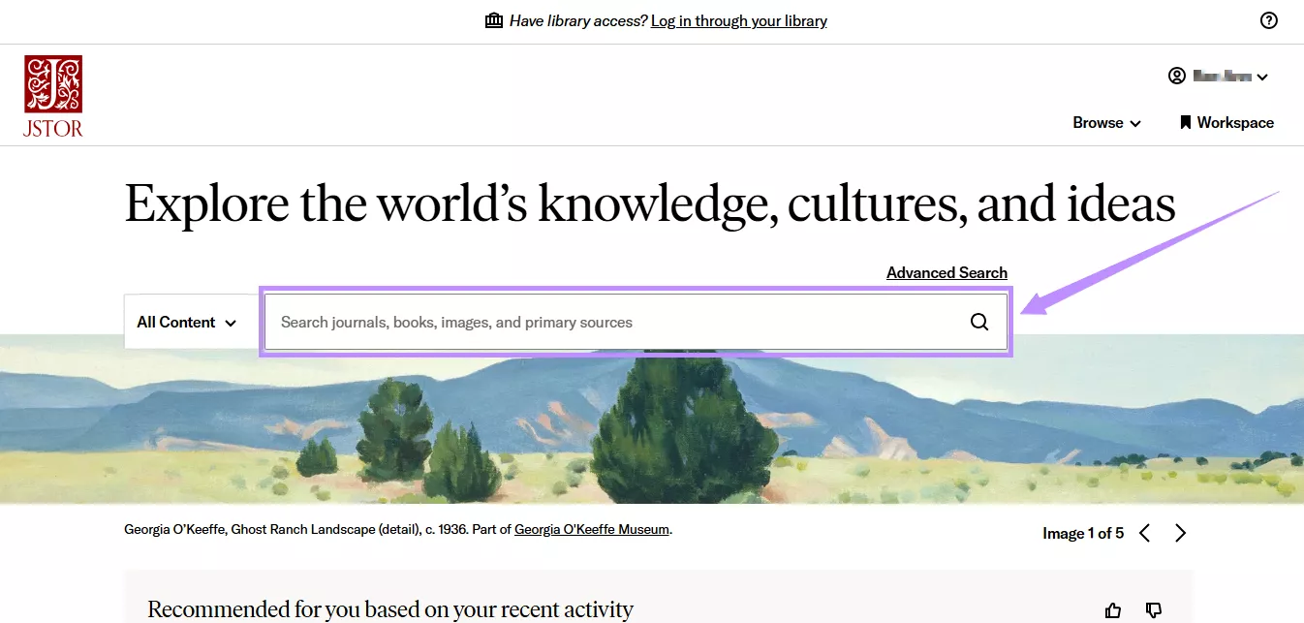The height and width of the screenshot is (623, 1304).
Task: Open the help question-mark icon
Action: 1269,19
